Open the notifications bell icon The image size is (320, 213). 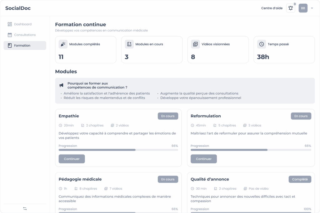coord(291,8)
